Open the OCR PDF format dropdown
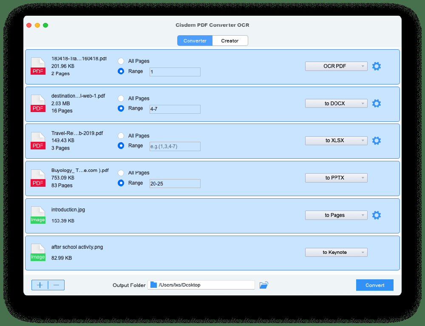This screenshot has height=326, width=425. point(336,66)
